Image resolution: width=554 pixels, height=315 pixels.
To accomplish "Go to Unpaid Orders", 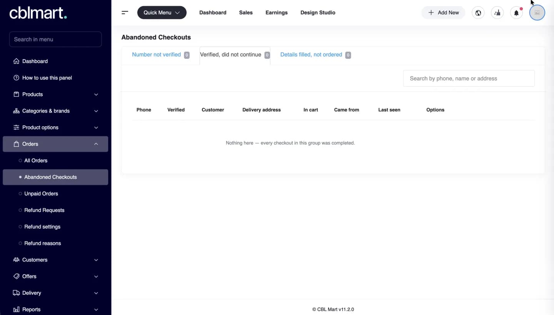I will pos(55,194).
